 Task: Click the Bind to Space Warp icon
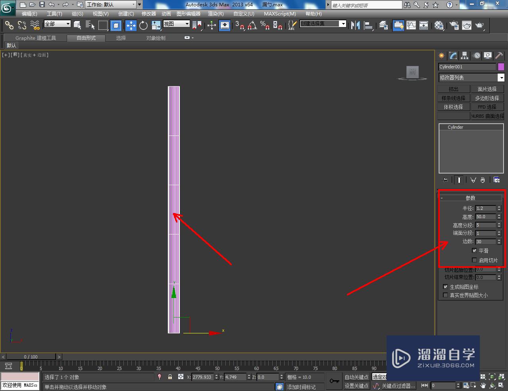click(x=35, y=25)
